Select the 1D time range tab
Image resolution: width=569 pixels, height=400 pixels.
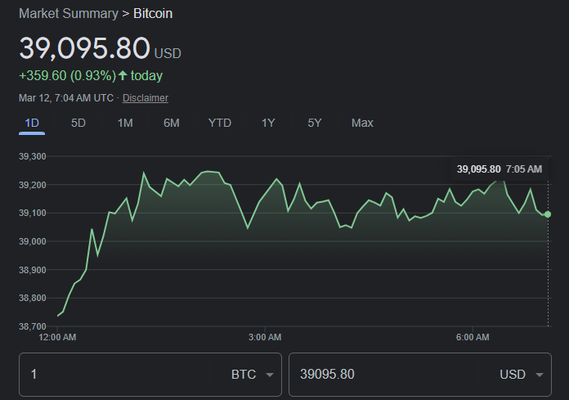(x=32, y=123)
